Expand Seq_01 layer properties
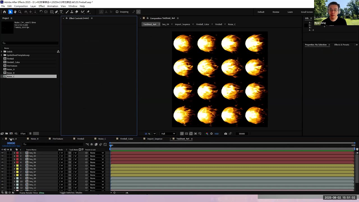 click(x=14, y=153)
